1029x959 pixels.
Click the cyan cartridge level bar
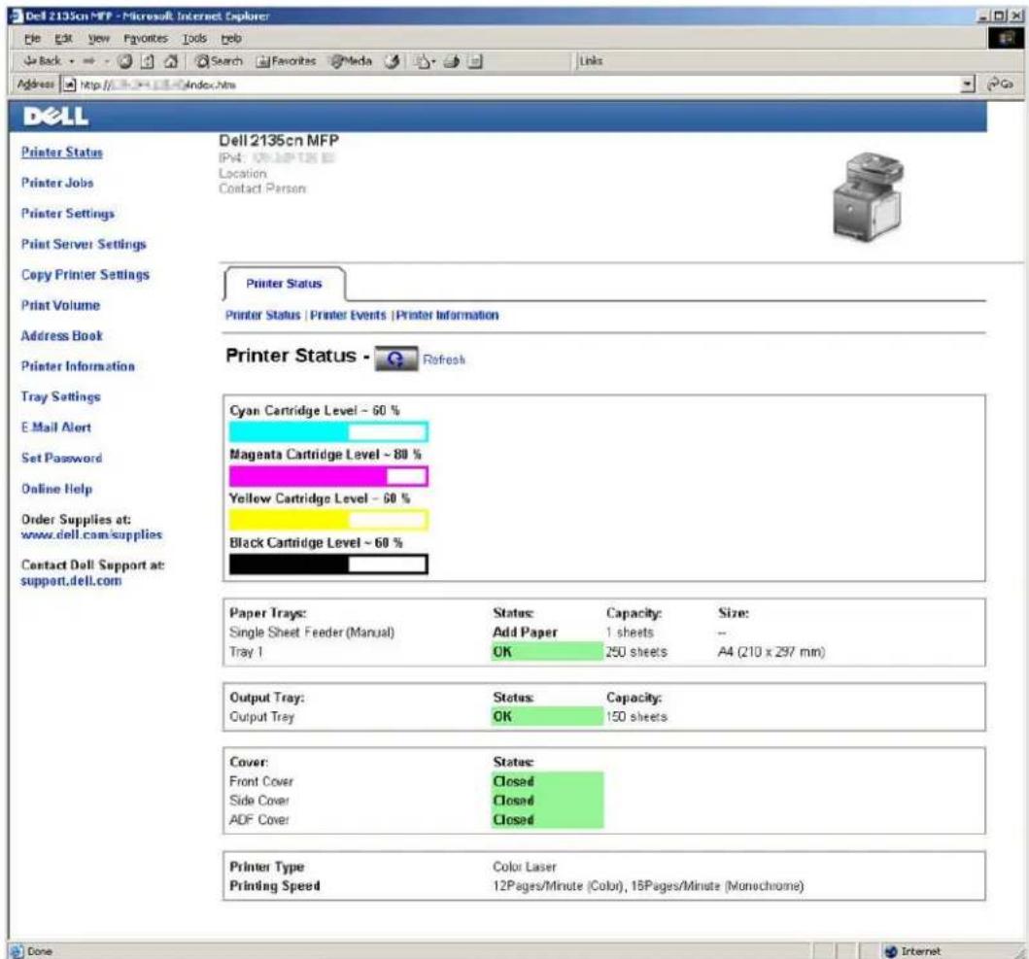(328, 432)
